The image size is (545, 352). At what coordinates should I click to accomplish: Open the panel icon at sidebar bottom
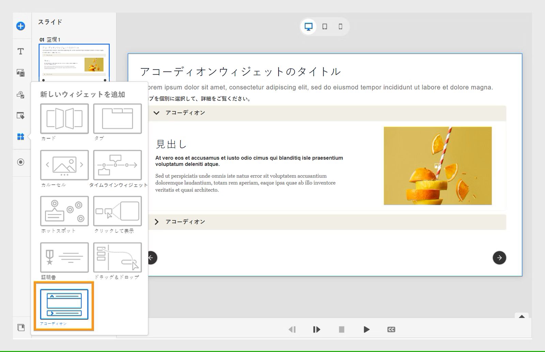pos(21,327)
